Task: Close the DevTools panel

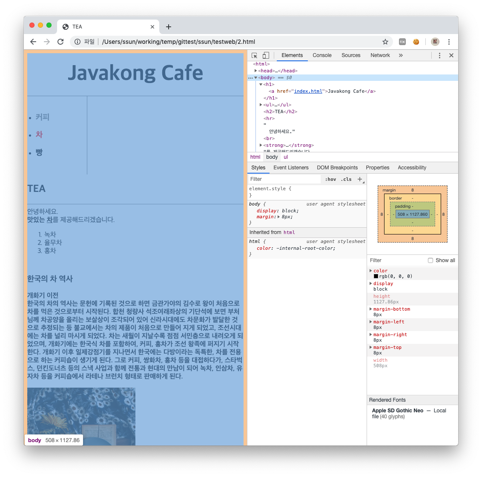Action: pos(451,55)
